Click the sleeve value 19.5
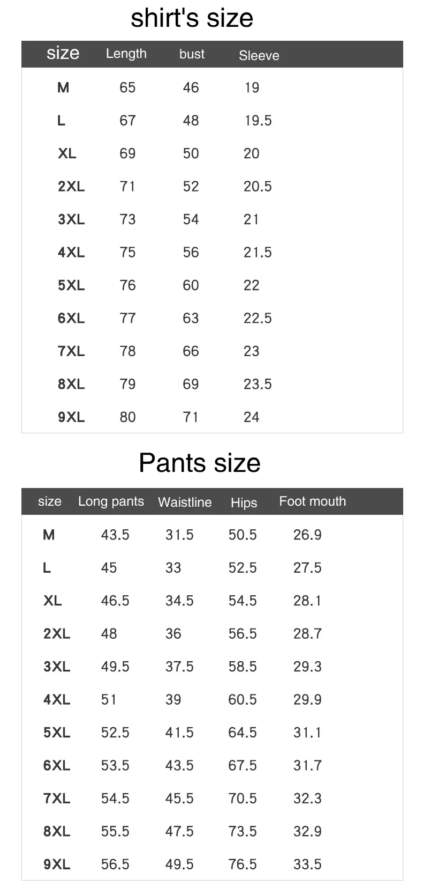This screenshot has height=887, width=423. click(x=258, y=121)
